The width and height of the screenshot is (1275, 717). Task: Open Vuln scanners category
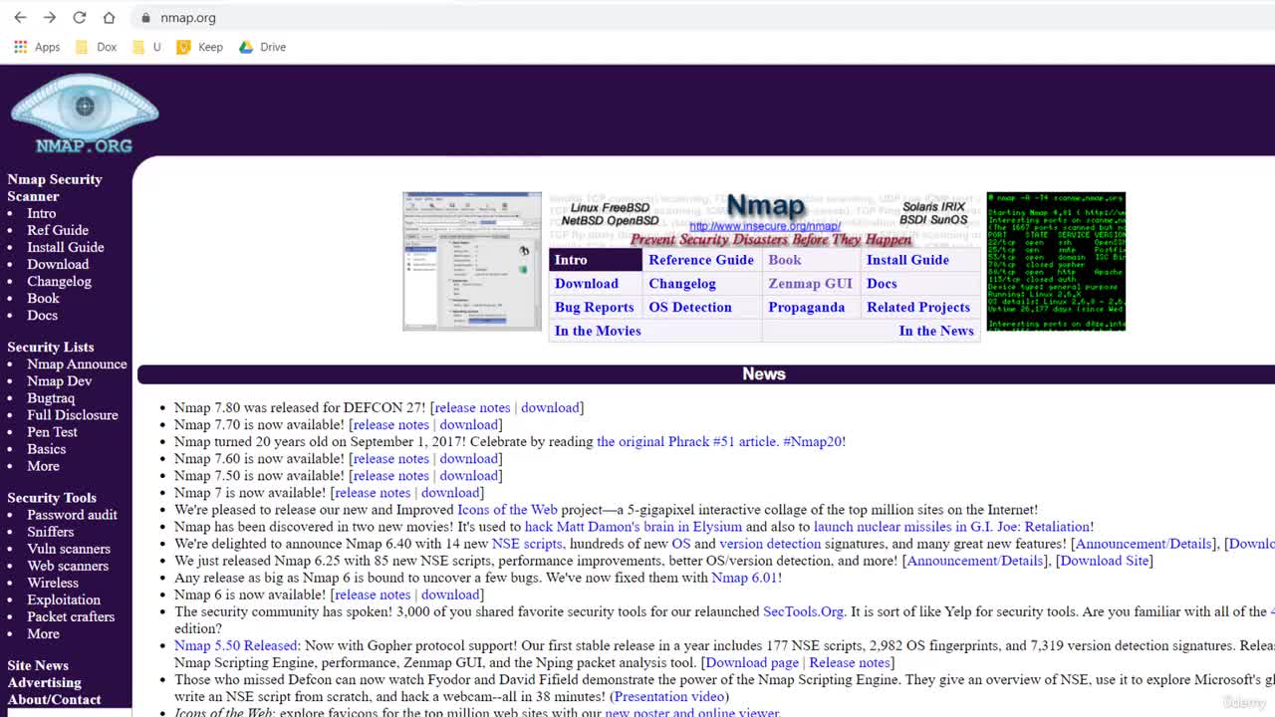pyautogui.click(x=69, y=548)
